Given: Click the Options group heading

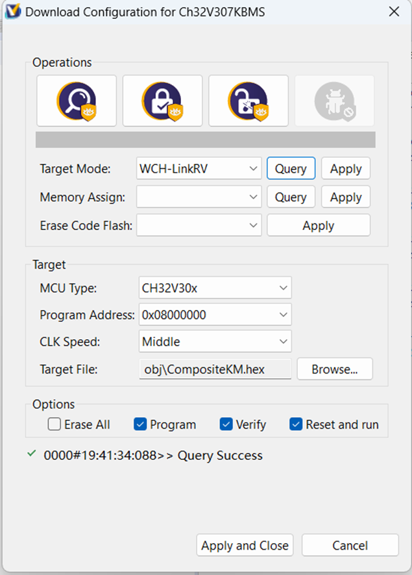Looking at the screenshot, I should (53, 404).
